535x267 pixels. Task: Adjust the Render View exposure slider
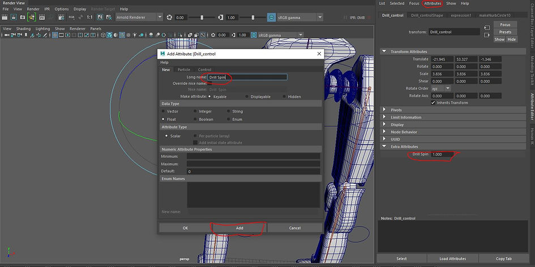tap(202, 18)
